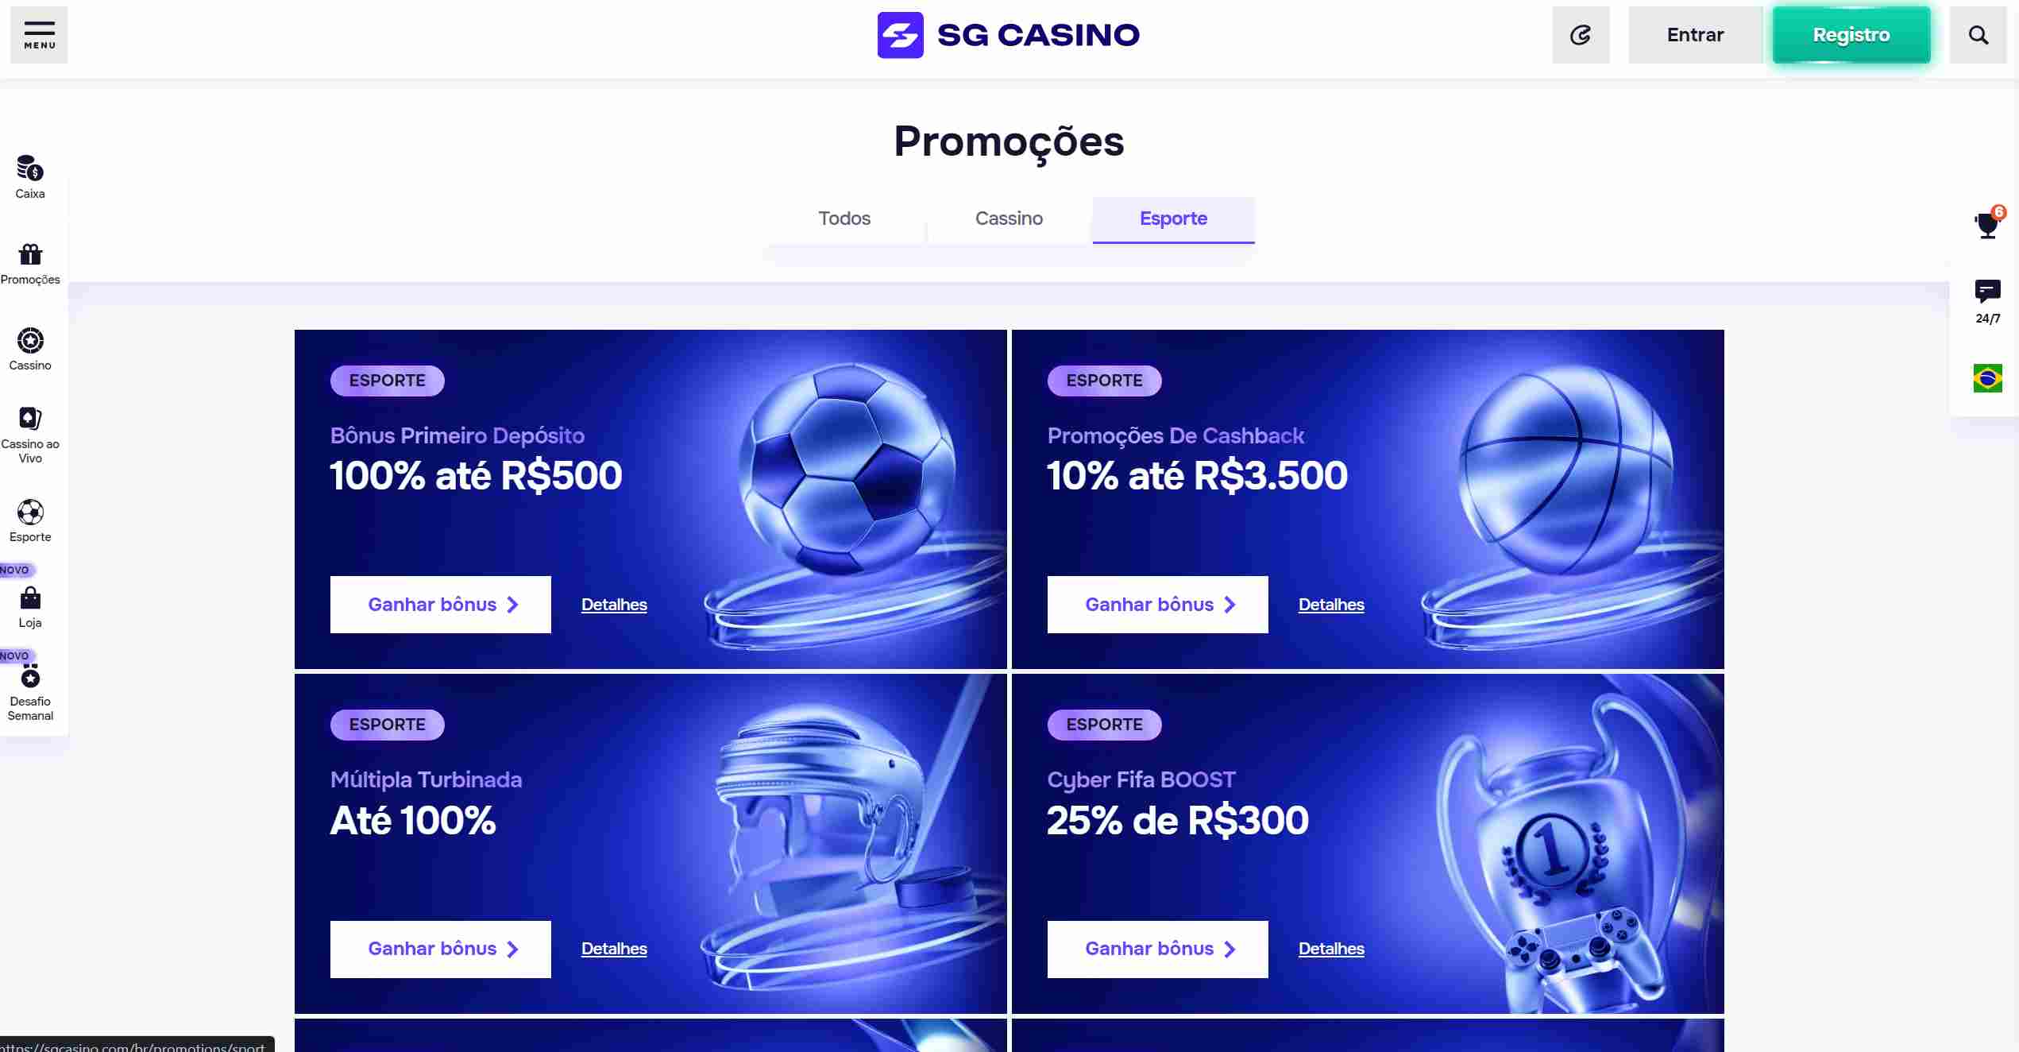This screenshot has height=1052, width=2019.
Task: Click the Entrar button
Action: pyautogui.click(x=1695, y=34)
